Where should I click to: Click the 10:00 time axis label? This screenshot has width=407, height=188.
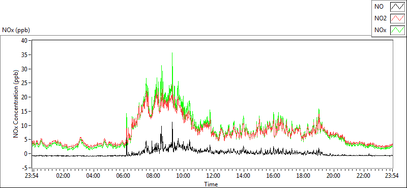point(184,175)
